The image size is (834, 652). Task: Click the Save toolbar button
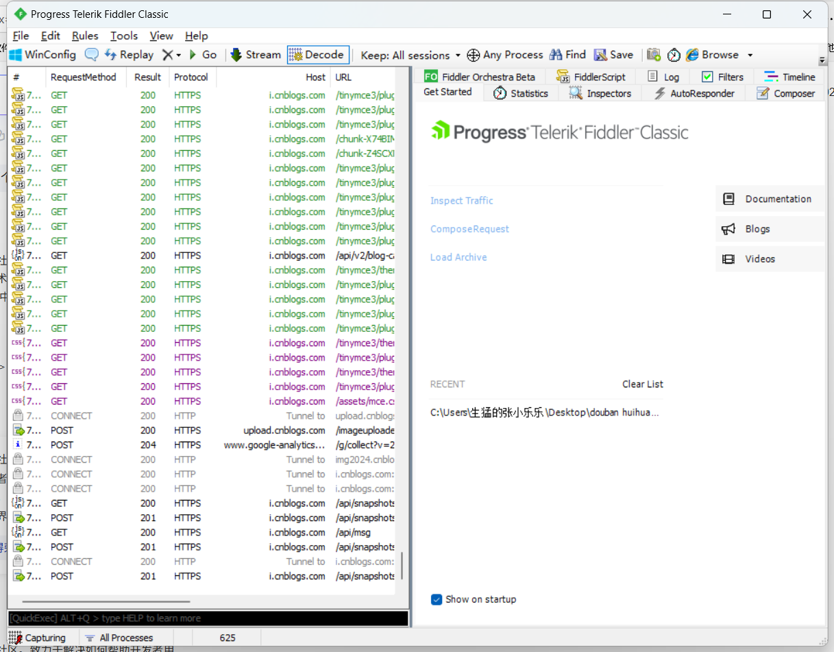[x=614, y=55]
